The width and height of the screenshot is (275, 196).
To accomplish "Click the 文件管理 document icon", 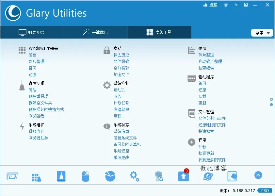I will point(191,113).
